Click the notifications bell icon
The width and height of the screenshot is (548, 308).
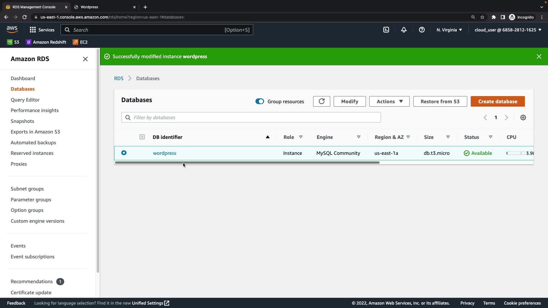pyautogui.click(x=404, y=30)
